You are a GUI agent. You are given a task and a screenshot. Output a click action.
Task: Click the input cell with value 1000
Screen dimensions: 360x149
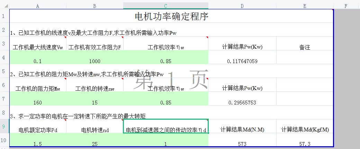(x=95, y=57)
